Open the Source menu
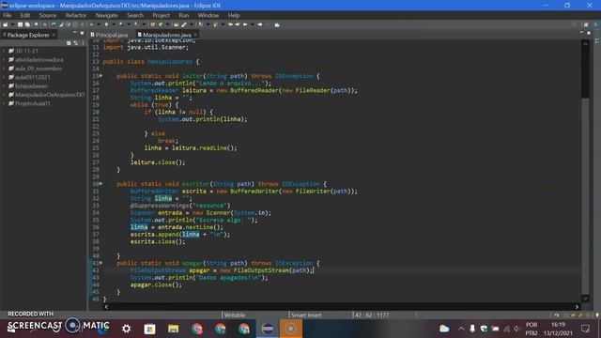The height and width of the screenshot is (338, 601). tap(48, 15)
